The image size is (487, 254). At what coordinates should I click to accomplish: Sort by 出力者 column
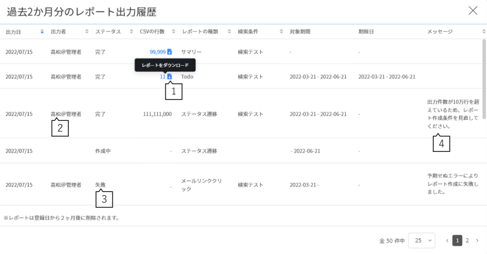click(x=87, y=32)
